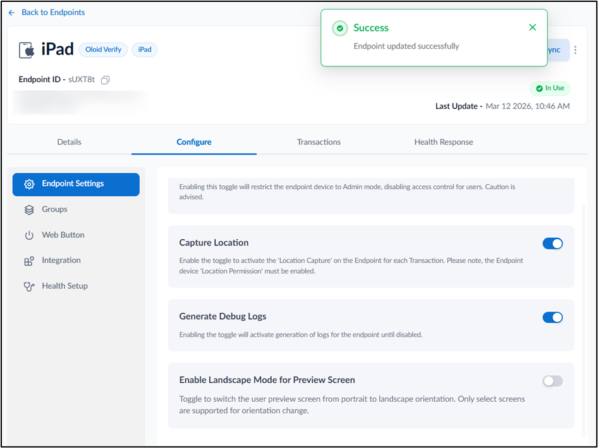
Task: Click the Sync button
Action: click(559, 50)
